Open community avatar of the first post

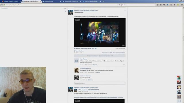click(x=71, y=12)
